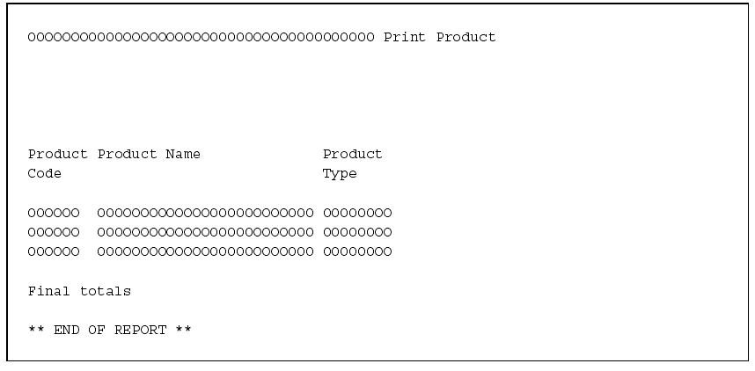
Task: Select the third row's product name field
Action: click(x=205, y=252)
